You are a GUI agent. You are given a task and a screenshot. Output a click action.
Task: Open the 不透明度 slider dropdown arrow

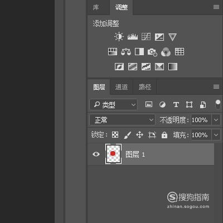tap(216, 120)
